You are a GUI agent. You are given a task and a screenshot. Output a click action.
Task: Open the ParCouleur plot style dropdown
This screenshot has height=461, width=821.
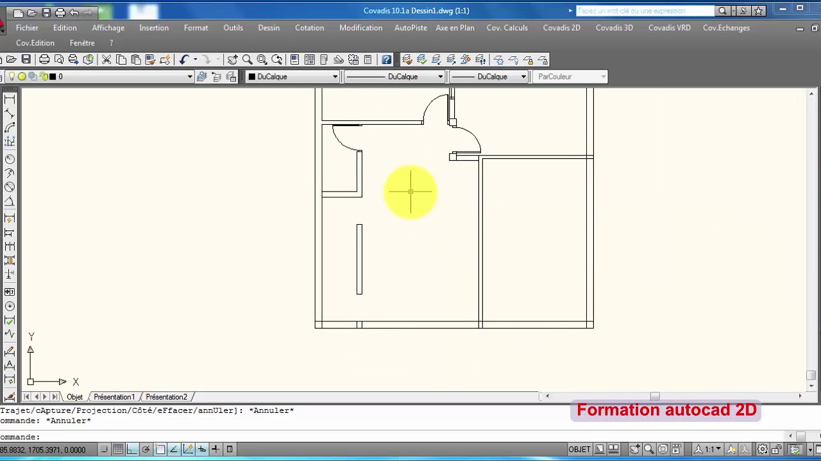pyautogui.click(x=604, y=76)
